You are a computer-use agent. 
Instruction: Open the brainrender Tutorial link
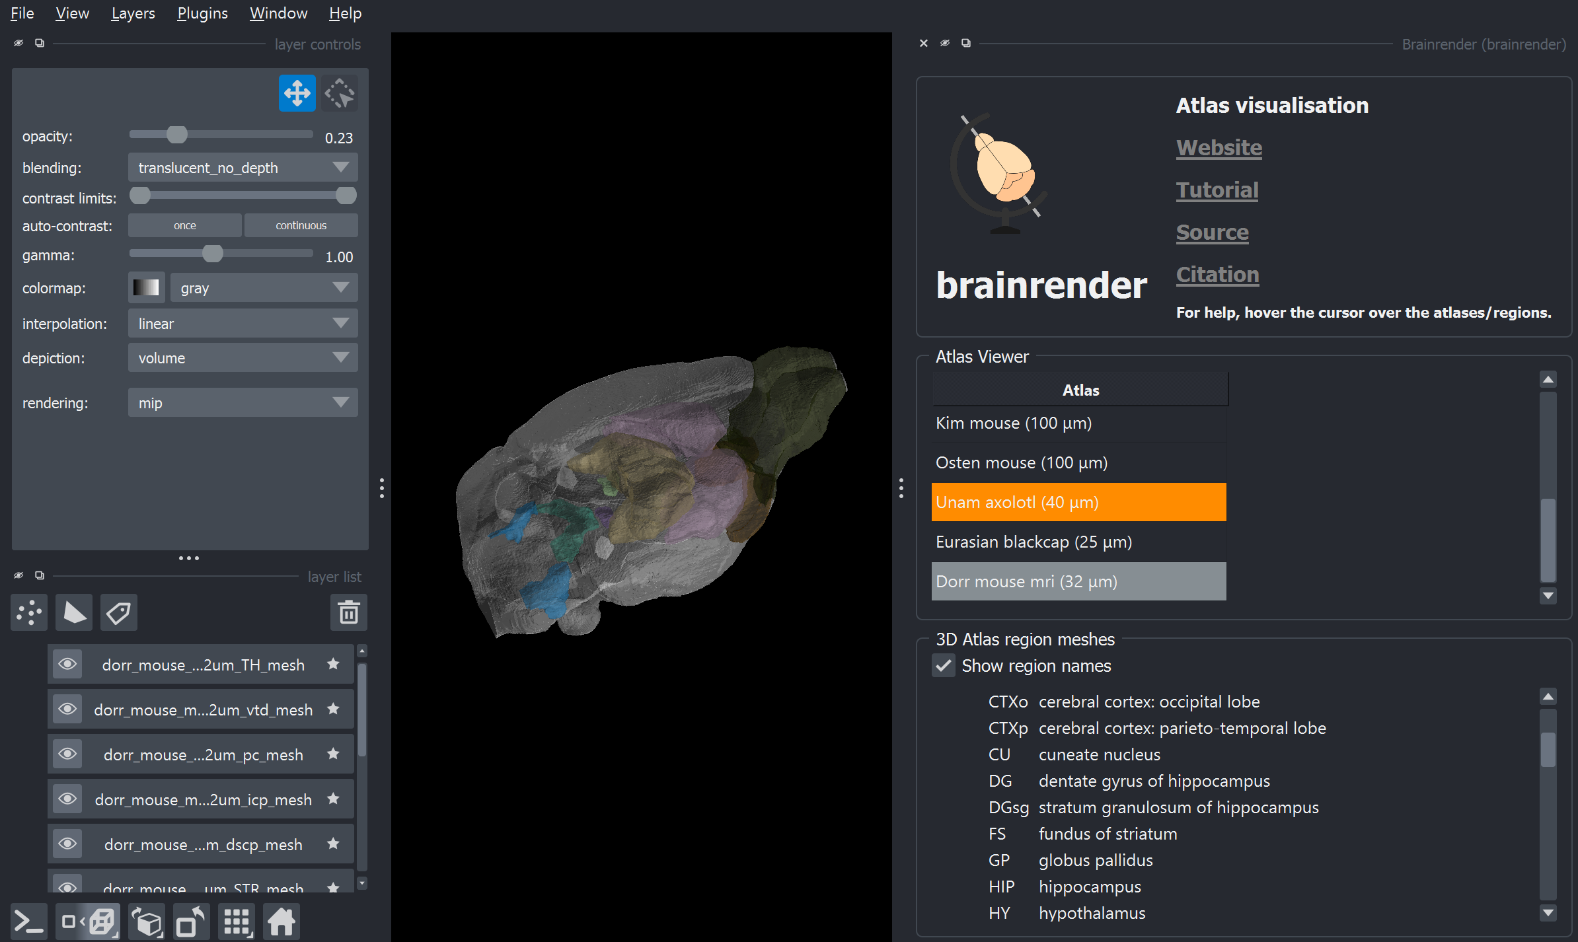[1217, 190]
